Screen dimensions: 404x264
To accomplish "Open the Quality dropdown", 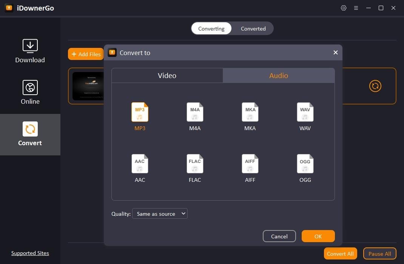I will (x=160, y=214).
